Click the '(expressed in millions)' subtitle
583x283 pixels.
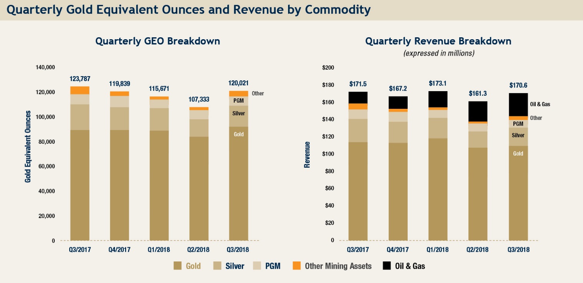click(x=439, y=53)
